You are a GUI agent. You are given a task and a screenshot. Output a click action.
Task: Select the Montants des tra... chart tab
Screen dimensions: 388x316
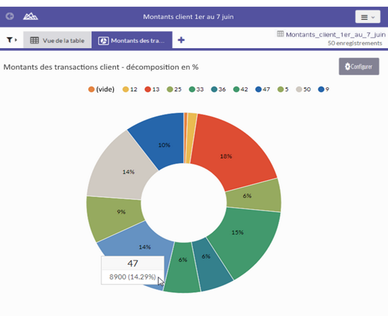pos(132,40)
